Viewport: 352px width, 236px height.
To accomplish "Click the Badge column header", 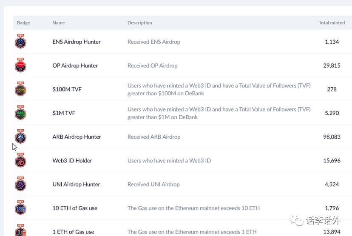I will coord(23,23).
